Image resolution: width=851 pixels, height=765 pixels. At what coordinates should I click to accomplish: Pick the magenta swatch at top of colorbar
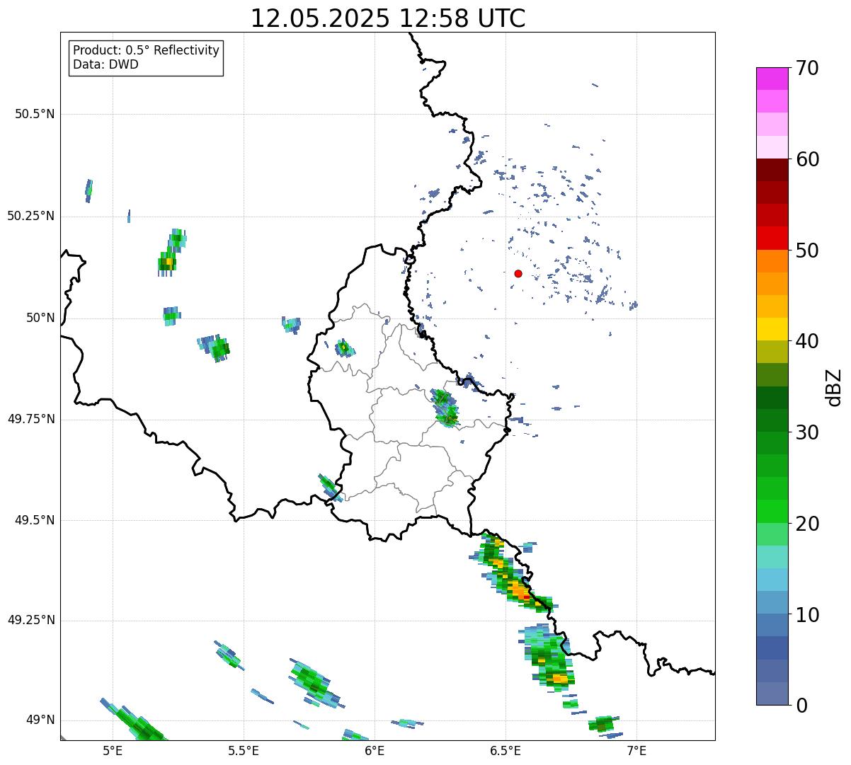[772, 79]
